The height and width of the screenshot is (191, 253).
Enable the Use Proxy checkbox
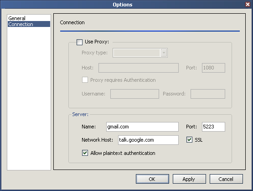79,42
